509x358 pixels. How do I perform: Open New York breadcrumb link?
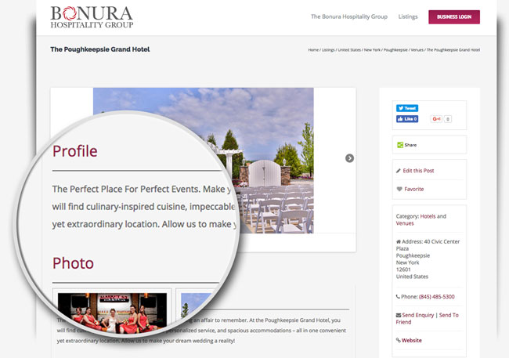[x=372, y=49]
